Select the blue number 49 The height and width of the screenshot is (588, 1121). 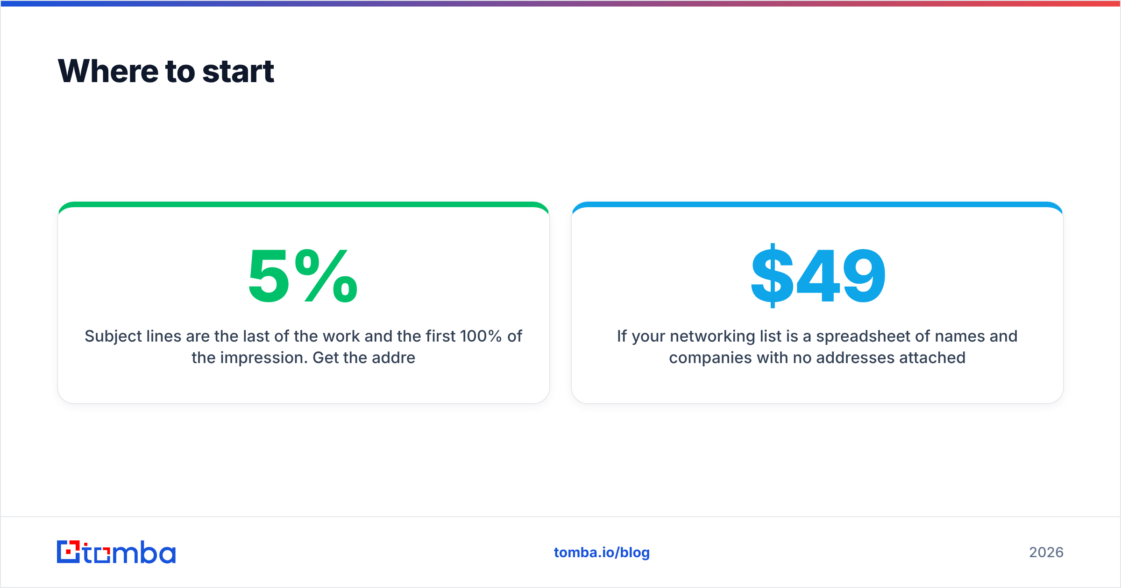pos(841,276)
